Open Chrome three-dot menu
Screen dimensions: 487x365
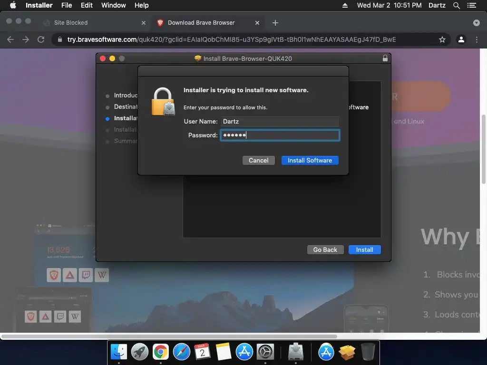pos(477,39)
